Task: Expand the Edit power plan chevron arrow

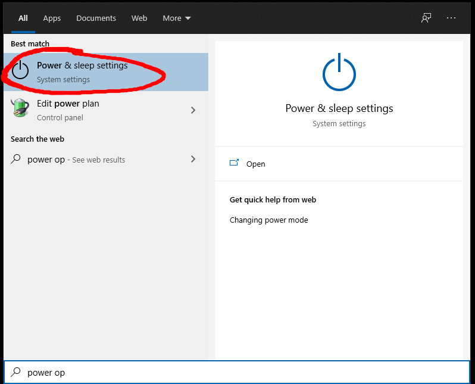Action: 193,110
